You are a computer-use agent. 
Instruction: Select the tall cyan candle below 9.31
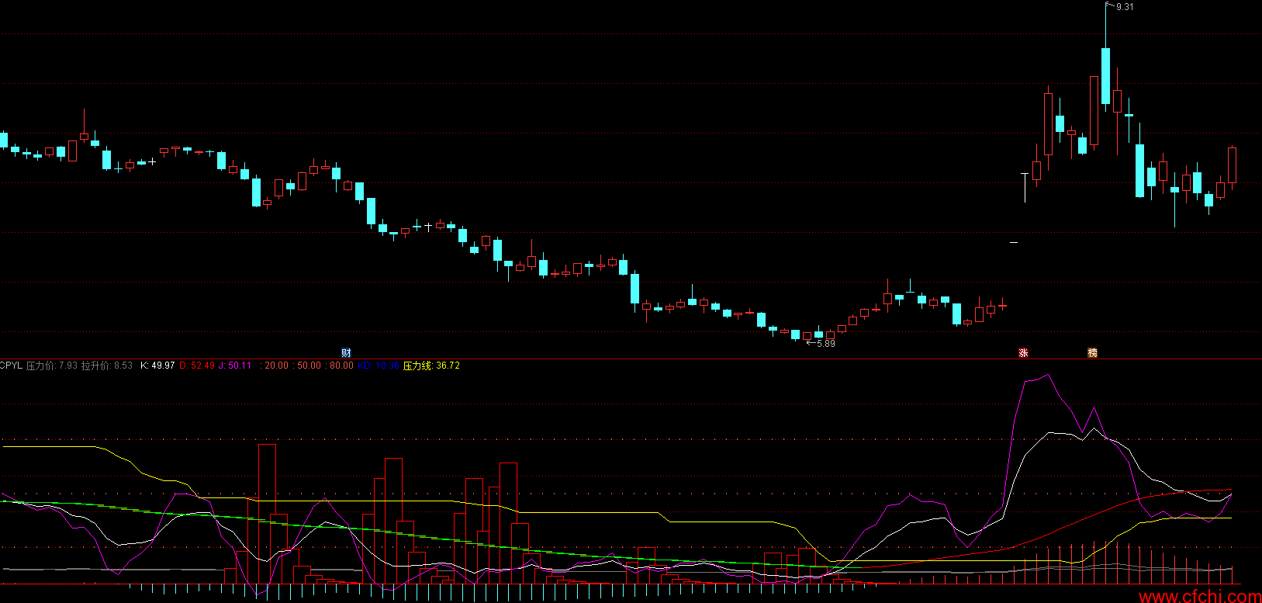pyautogui.click(x=1105, y=76)
